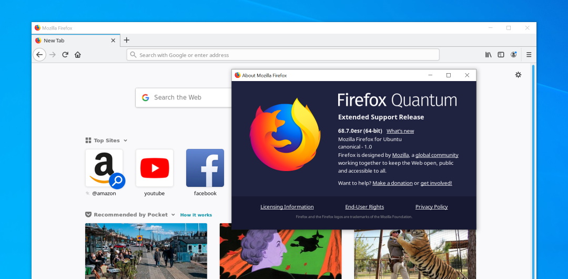This screenshot has height=279, width=568.
Task: Click the What's new link
Action: point(400,131)
